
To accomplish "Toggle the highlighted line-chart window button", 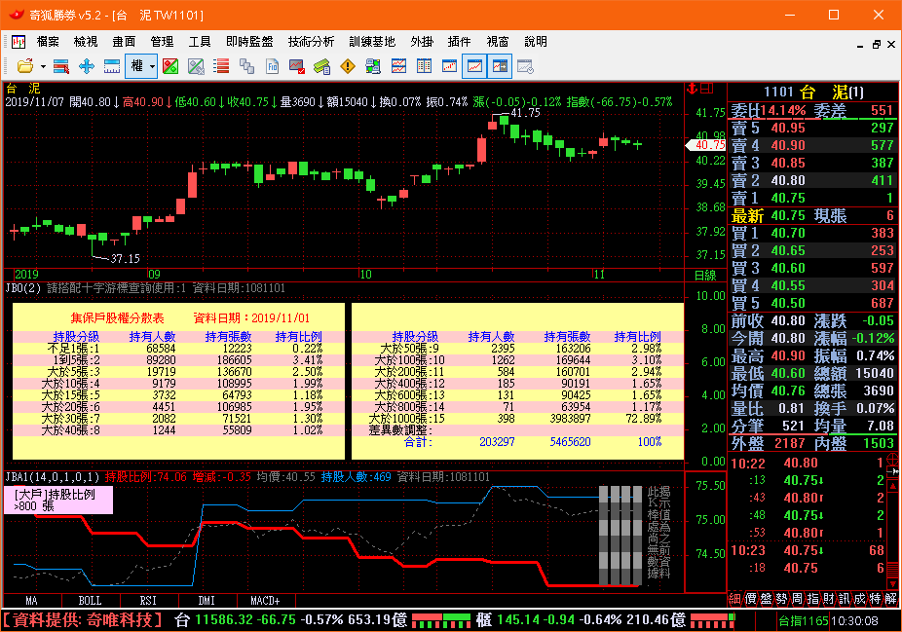I will (x=474, y=66).
